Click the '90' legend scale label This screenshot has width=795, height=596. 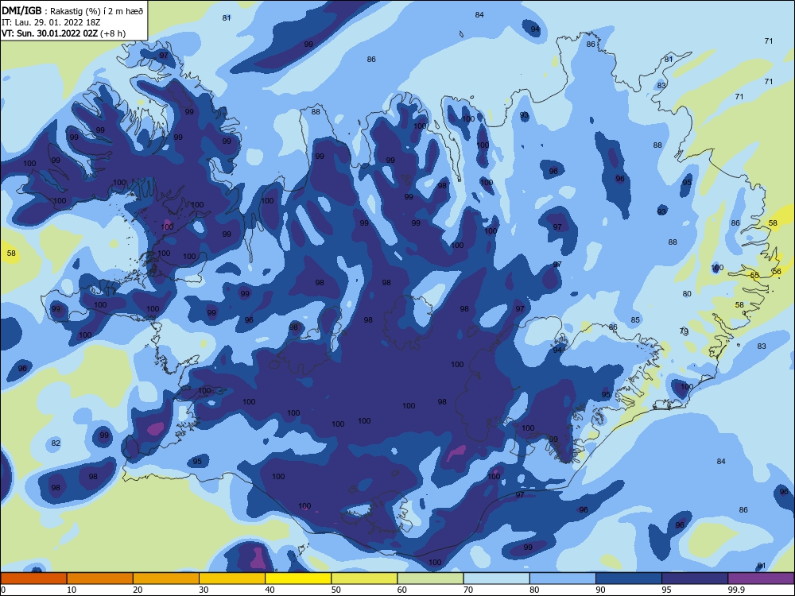pos(600,590)
